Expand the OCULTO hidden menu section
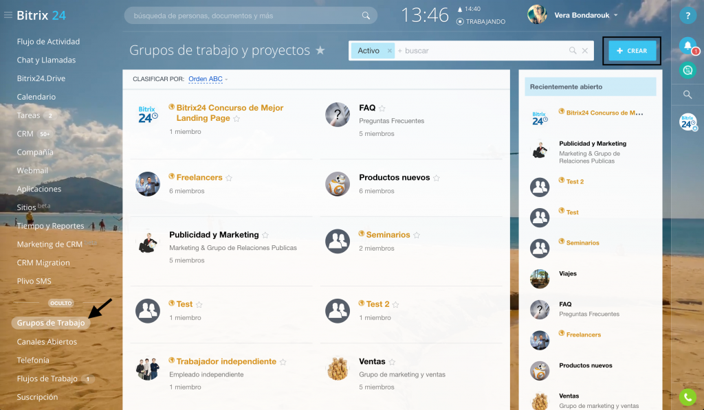The width and height of the screenshot is (704, 410). click(x=61, y=304)
